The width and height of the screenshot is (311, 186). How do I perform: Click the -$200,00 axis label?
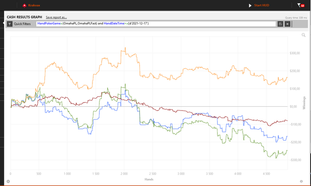[295, 142]
